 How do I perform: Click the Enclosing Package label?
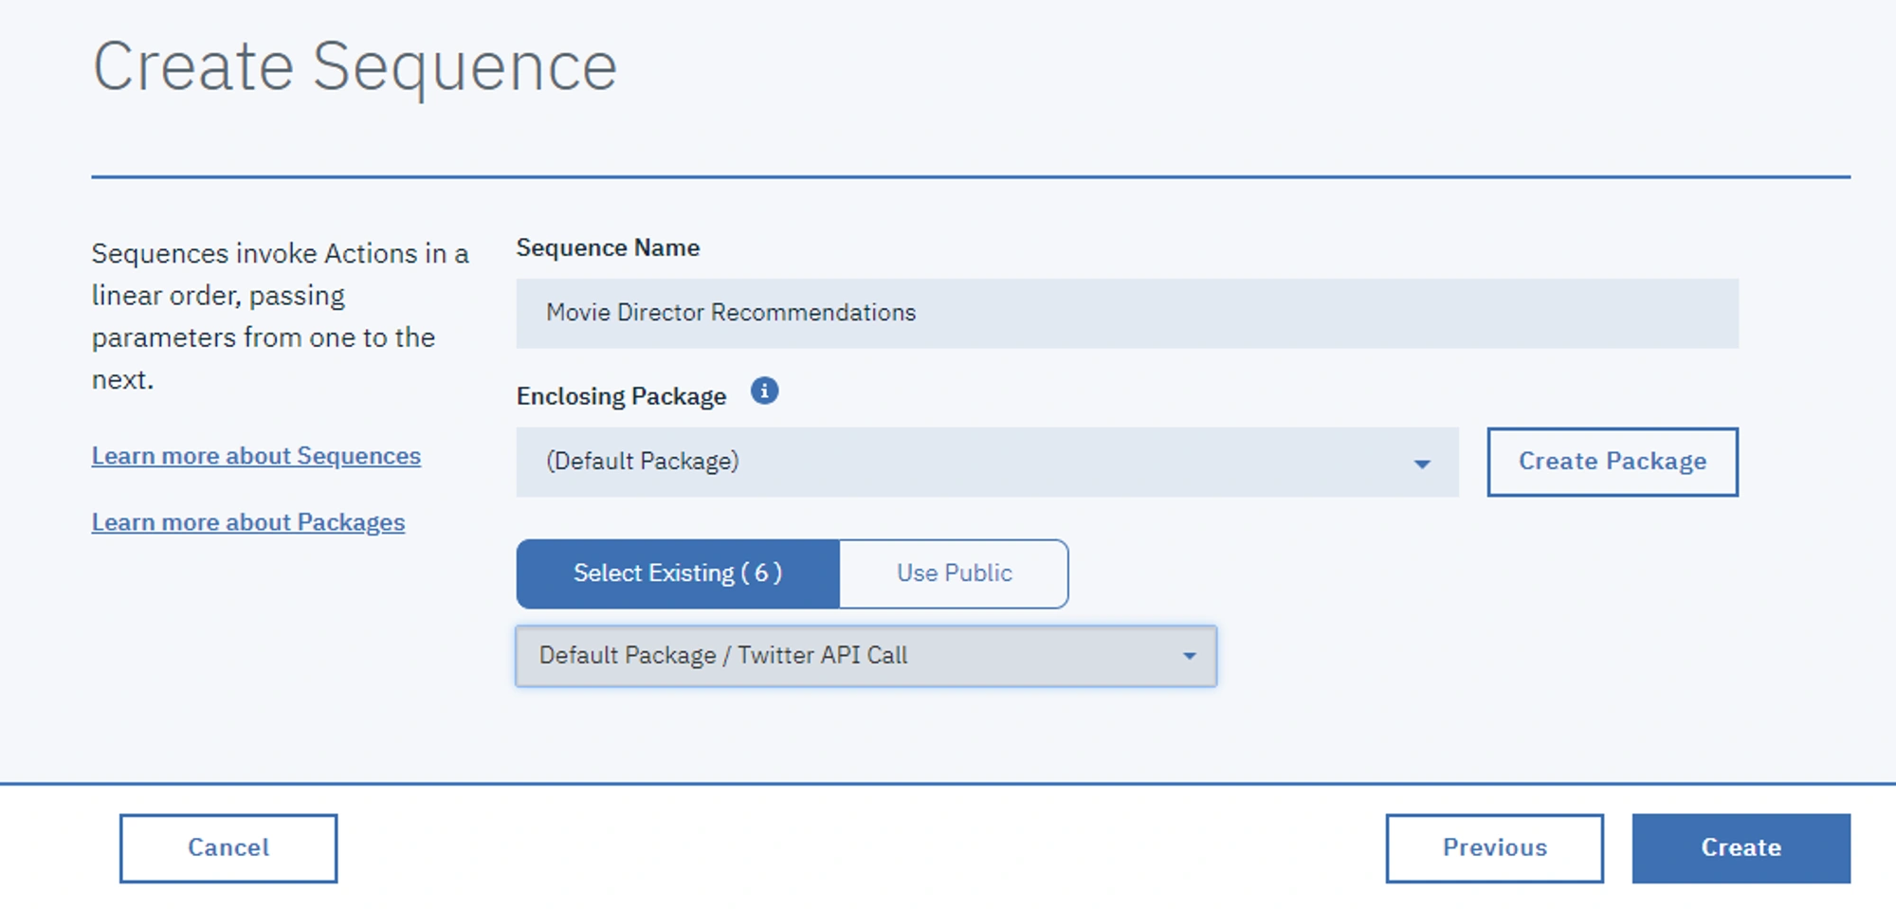click(x=621, y=396)
